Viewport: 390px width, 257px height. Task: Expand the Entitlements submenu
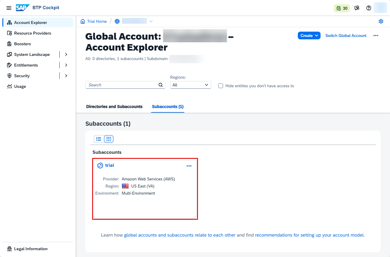pyautogui.click(x=66, y=65)
